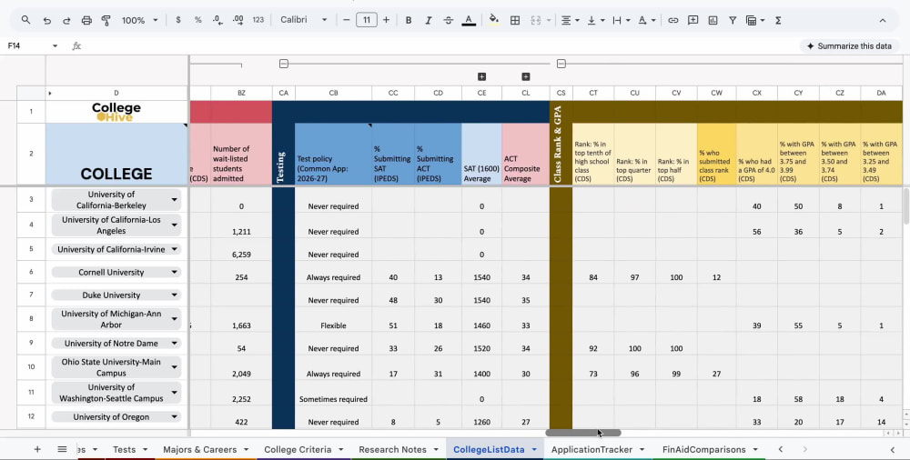Format as currency with dollar icon
This screenshot has width=910, height=460.
[178, 20]
